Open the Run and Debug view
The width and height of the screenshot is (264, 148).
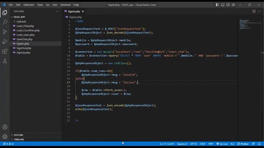pos(5,42)
